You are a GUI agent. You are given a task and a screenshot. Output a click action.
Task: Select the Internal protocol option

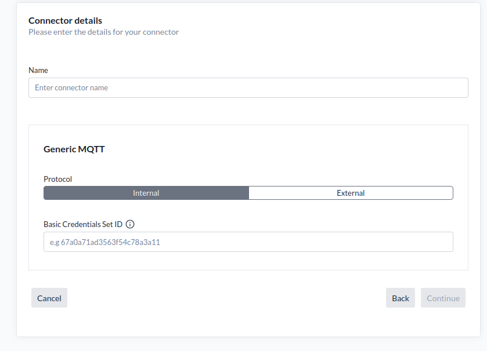tap(146, 193)
